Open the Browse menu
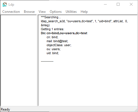This screenshot has width=138, height=112. (29, 12)
